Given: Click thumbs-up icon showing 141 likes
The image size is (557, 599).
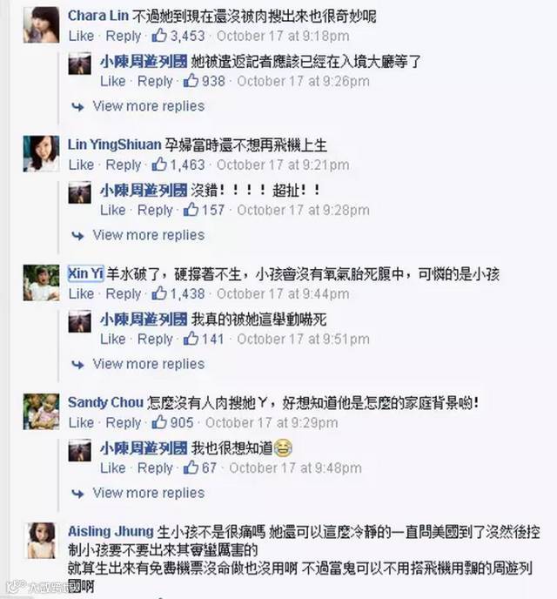Looking at the screenshot, I should click(x=191, y=338).
